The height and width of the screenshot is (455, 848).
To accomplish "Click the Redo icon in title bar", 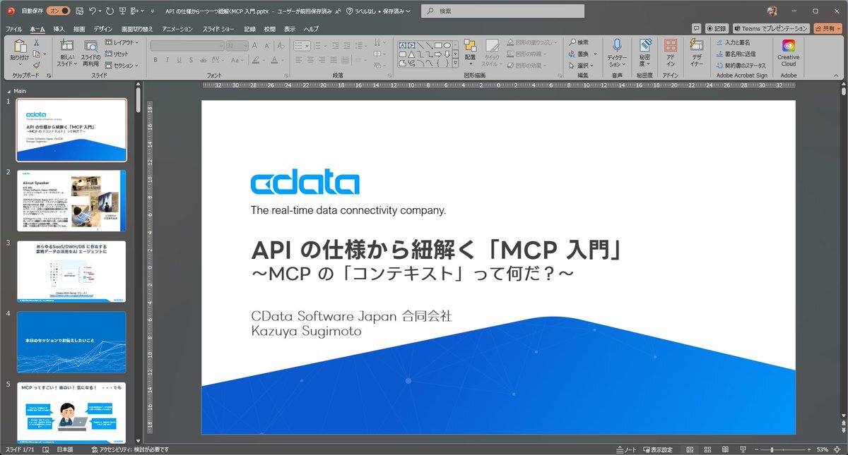I will pyautogui.click(x=110, y=11).
